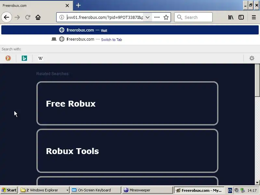This screenshot has width=260, height=195.
Task: Click into the Search field
Action: pyautogui.click(x=193, y=17)
